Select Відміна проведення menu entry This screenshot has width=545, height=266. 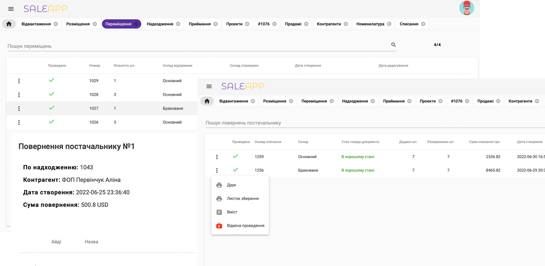click(x=240, y=226)
